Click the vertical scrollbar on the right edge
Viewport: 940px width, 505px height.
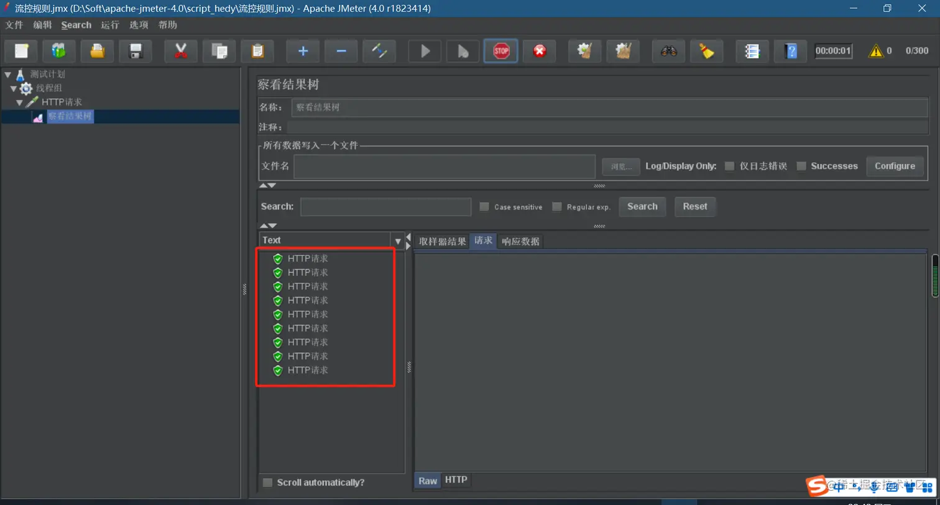pos(935,276)
